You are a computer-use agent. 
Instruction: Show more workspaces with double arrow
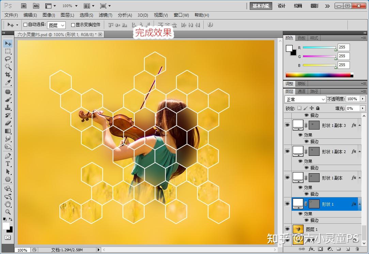coord(327,6)
